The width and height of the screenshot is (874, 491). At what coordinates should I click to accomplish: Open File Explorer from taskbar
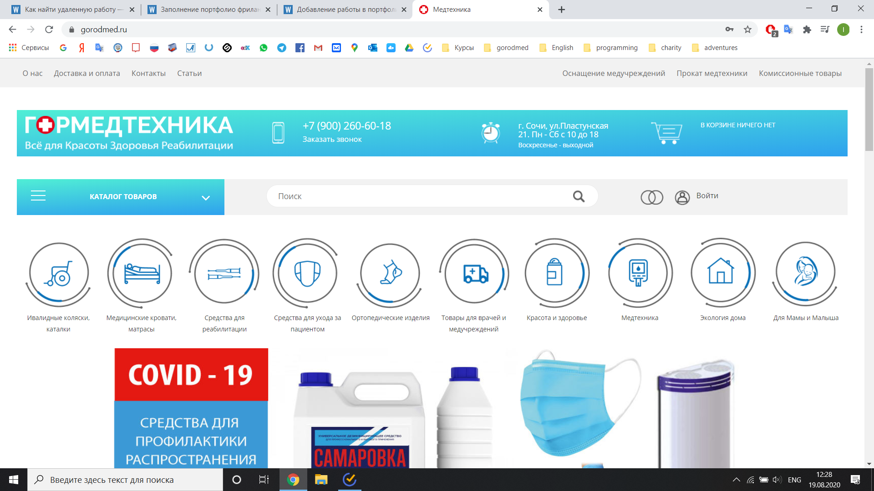click(x=321, y=480)
